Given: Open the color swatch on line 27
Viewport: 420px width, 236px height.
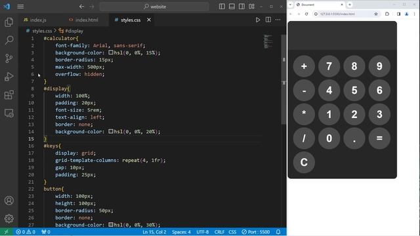Looking at the screenshot, I should tap(111, 224).
